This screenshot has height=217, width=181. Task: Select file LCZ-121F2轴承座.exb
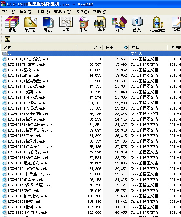[x=26, y=142]
